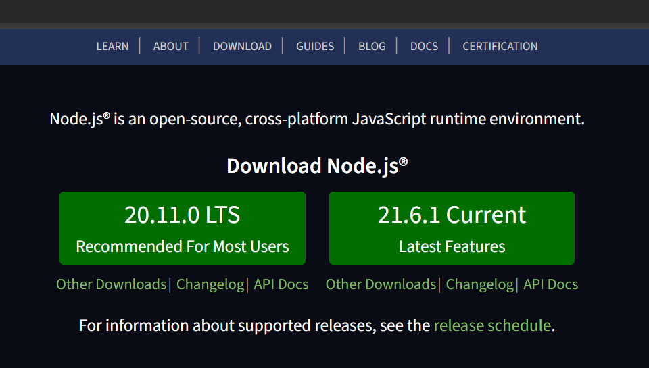View Changelog for 20.11.0 LTS

click(210, 284)
